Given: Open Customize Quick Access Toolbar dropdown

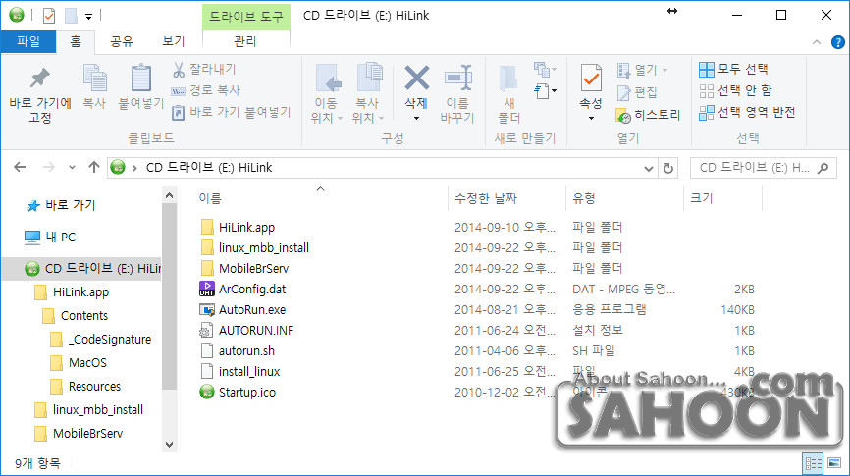Looking at the screenshot, I should pos(89,17).
